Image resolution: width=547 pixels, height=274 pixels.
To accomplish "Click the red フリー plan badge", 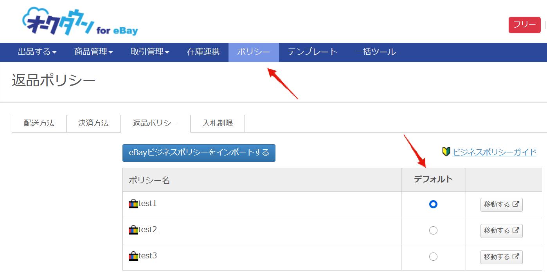I will 524,25.
